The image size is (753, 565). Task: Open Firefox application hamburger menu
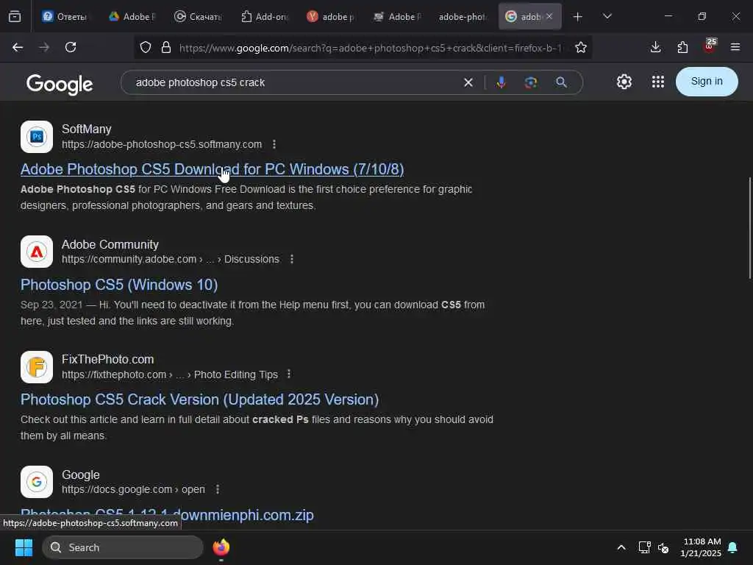[x=735, y=47]
